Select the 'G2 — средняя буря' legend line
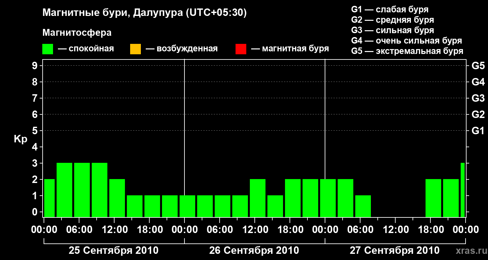This screenshot has height=260, width=488. click(x=393, y=20)
